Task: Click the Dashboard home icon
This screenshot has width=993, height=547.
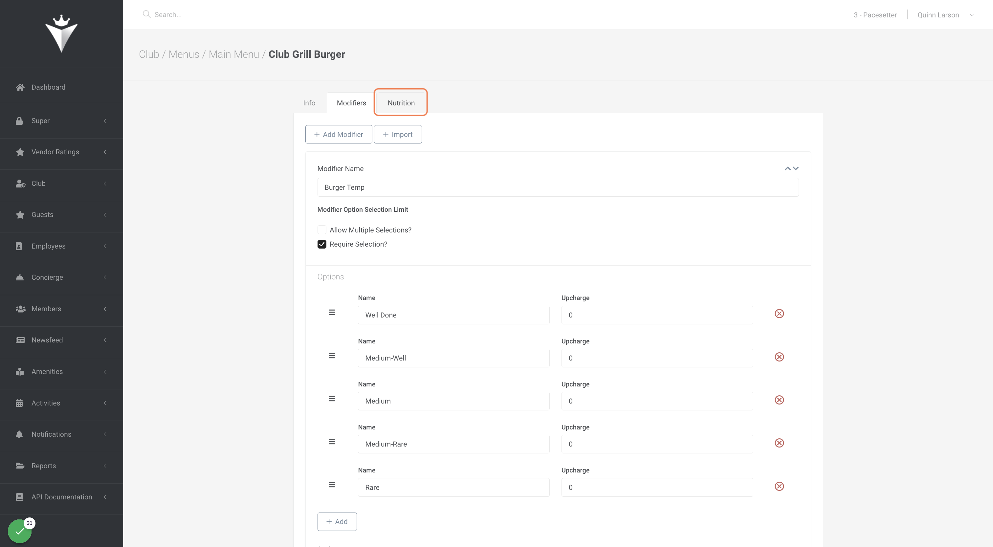Action: [x=20, y=87]
